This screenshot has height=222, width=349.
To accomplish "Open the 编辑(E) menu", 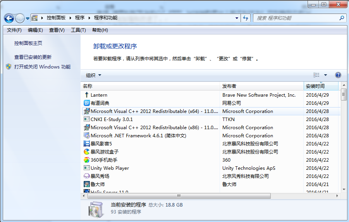I will coord(35,30).
